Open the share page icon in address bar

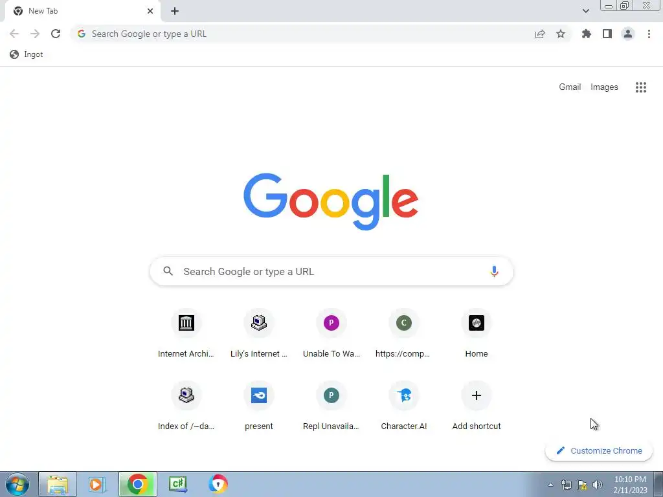coord(540,34)
